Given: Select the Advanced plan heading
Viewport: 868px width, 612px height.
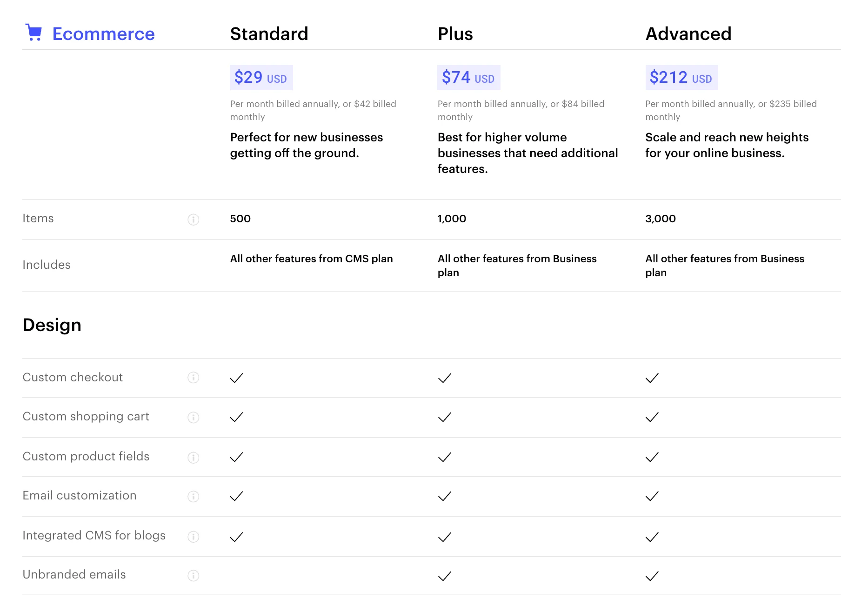Looking at the screenshot, I should [688, 34].
